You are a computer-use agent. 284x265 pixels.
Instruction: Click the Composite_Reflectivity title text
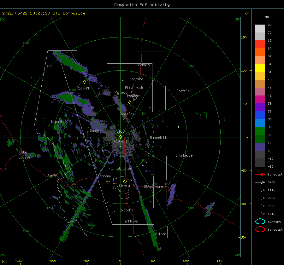click(142, 5)
